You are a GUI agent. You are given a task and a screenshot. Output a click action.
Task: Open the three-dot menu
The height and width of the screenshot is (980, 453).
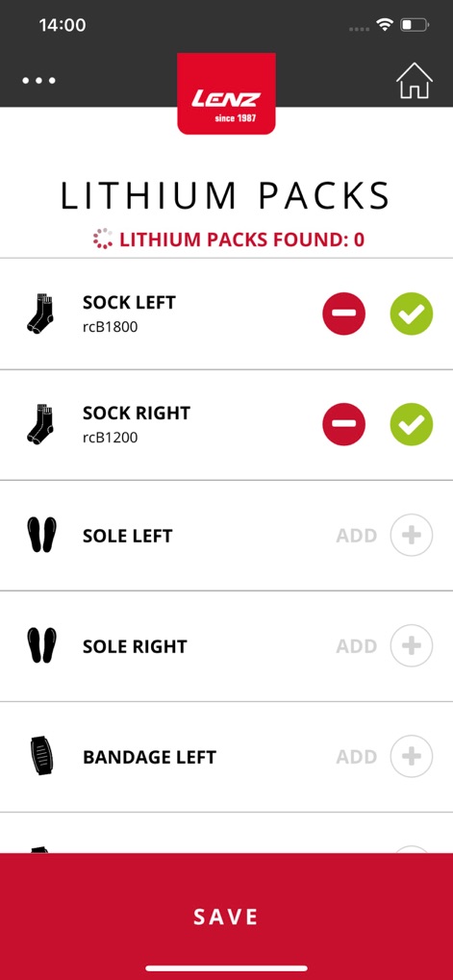point(38,81)
